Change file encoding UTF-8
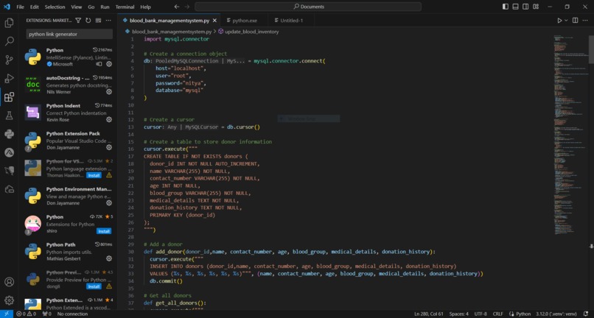Viewport: 594px width, 318px height. coord(481,314)
